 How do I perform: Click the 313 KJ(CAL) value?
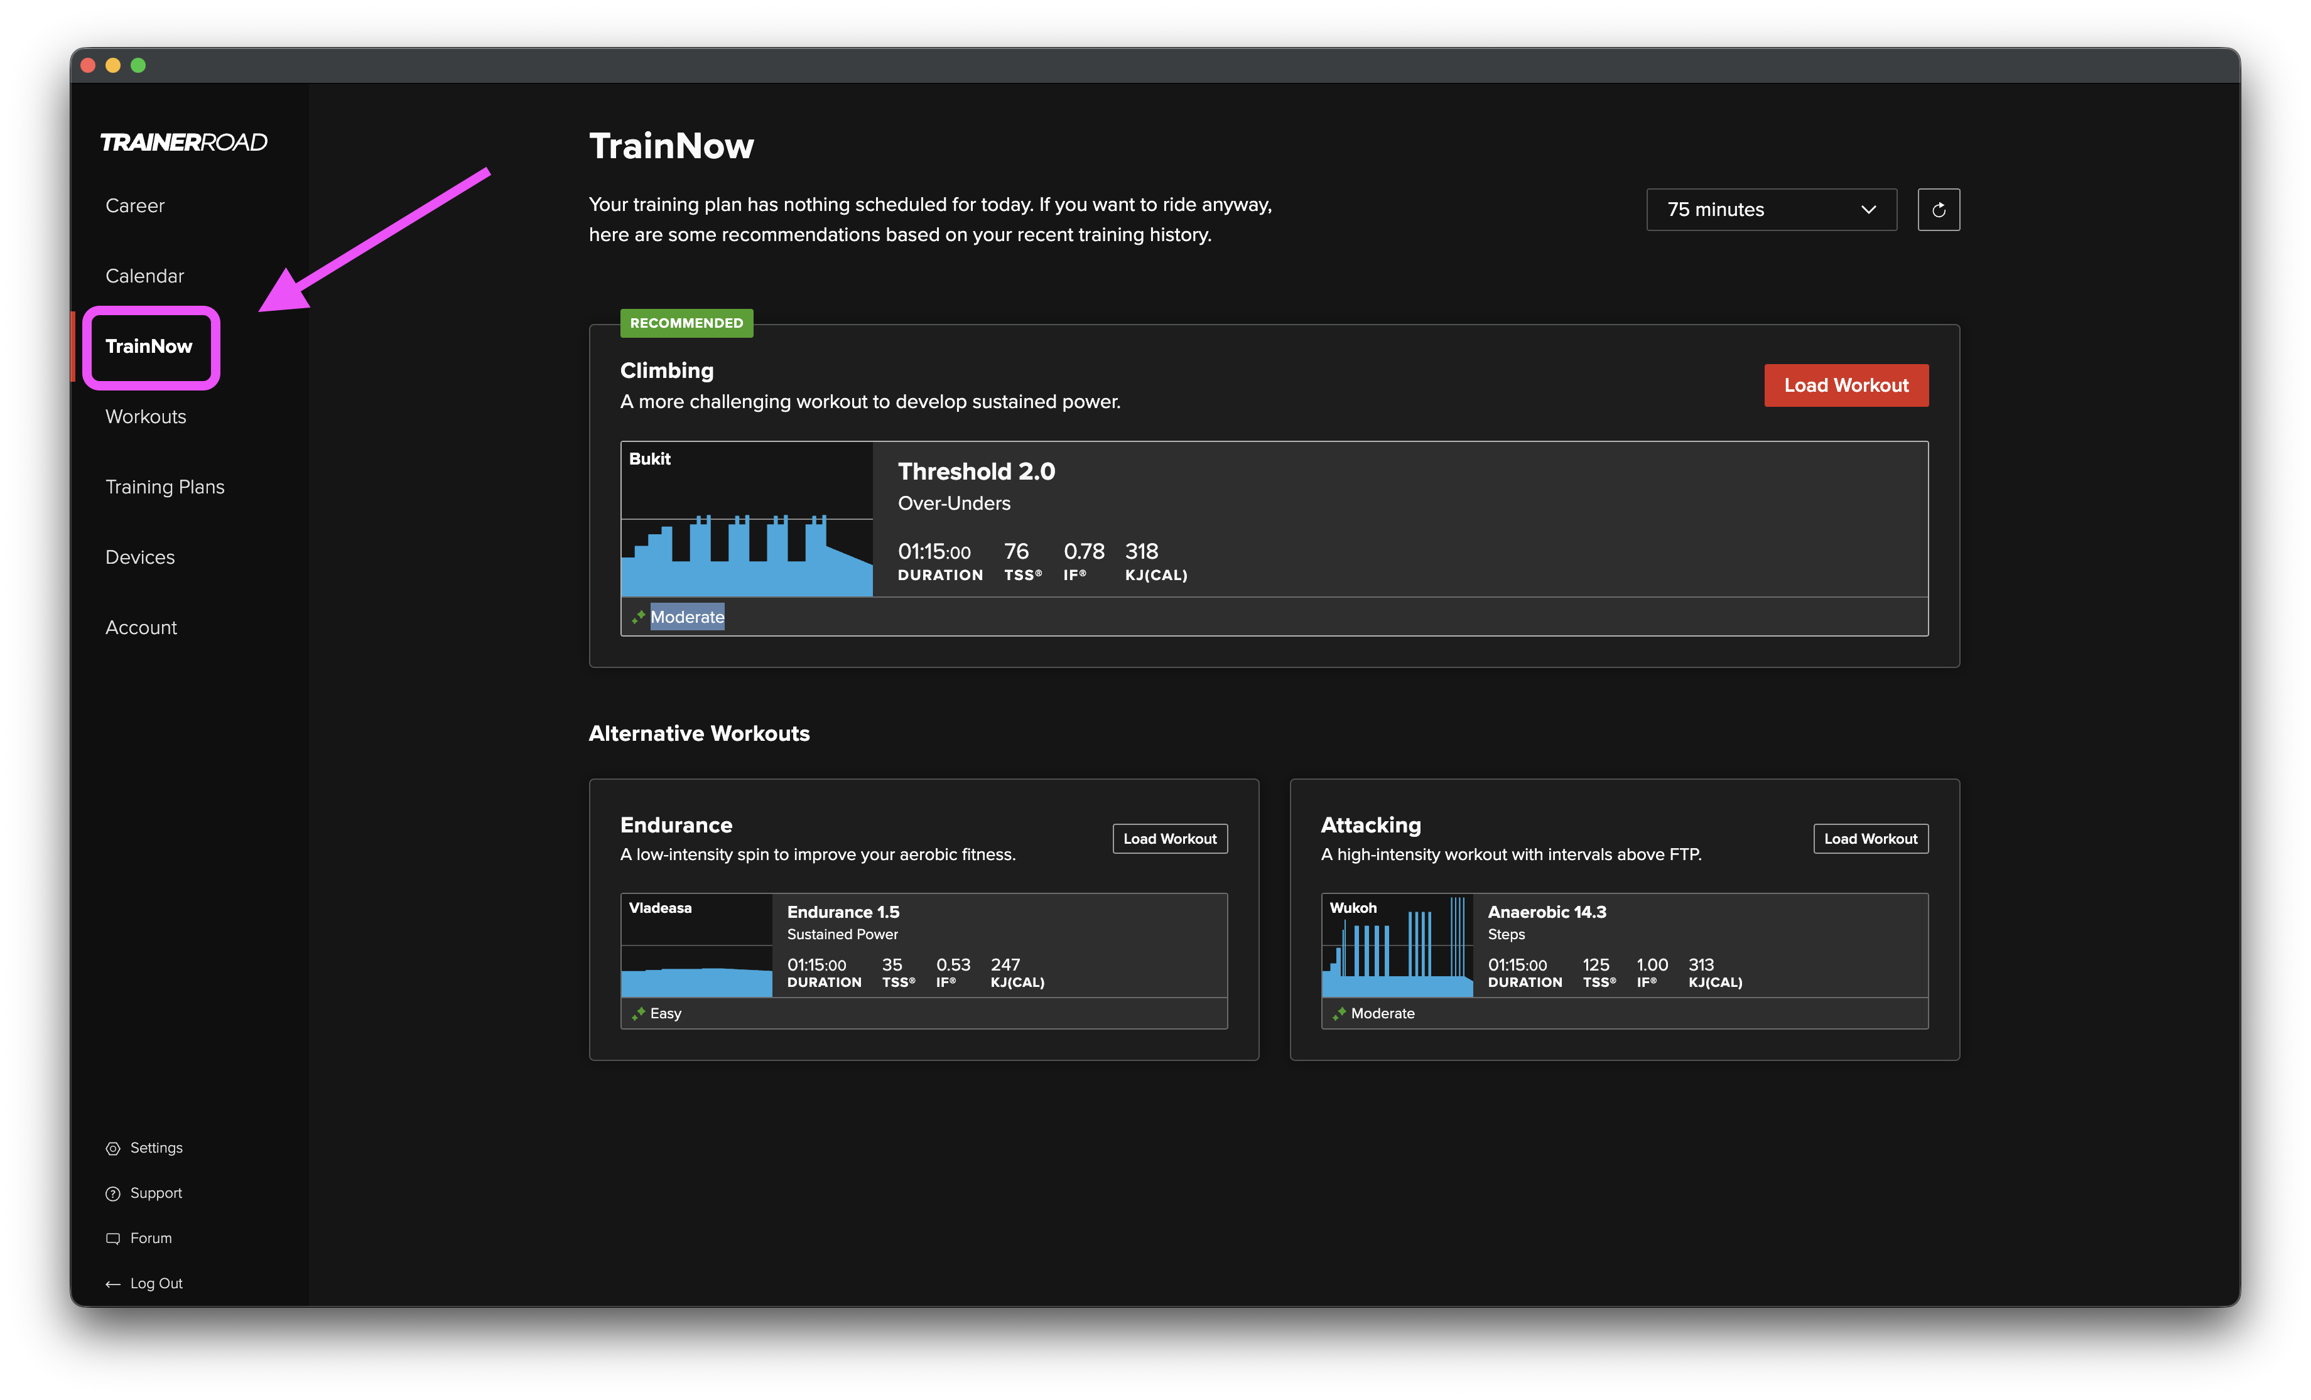[x=1701, y=965]
